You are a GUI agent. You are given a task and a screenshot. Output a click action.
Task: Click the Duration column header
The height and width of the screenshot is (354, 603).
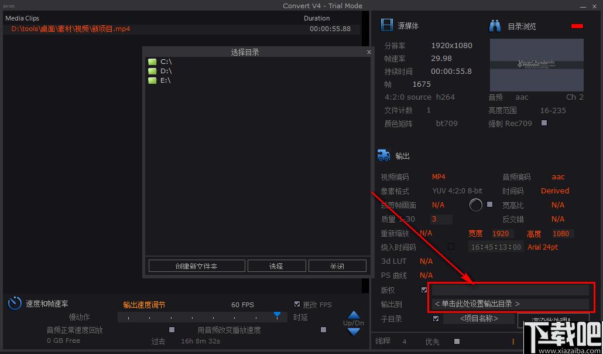317,18
